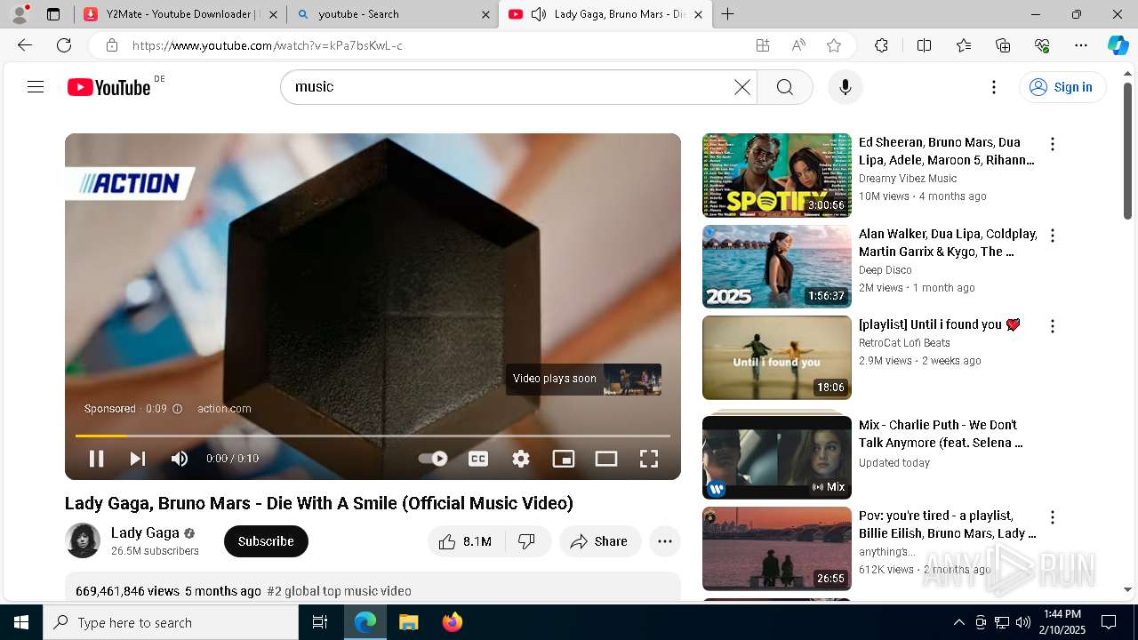Like the video
The height and width of the screenshot is (640, 1138).
pyautogui.click(x=467, y=541)
